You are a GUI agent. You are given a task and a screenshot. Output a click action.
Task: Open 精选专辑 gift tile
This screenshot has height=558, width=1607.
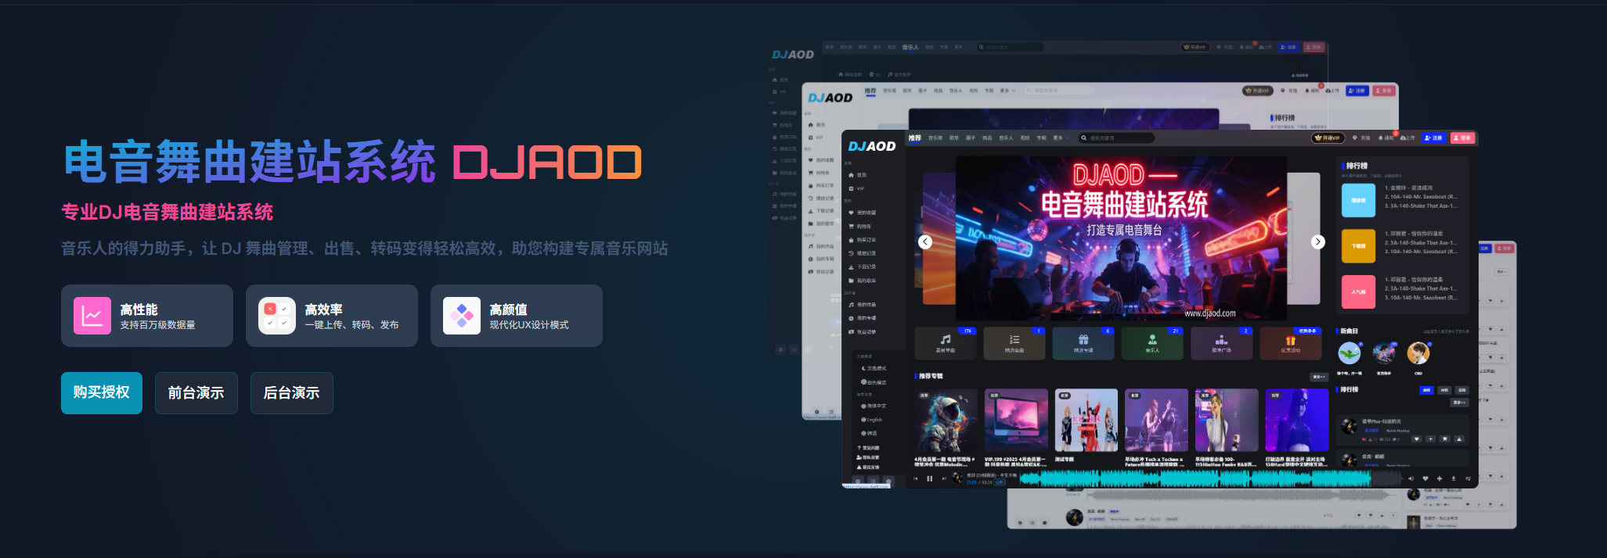[1083, 342]
